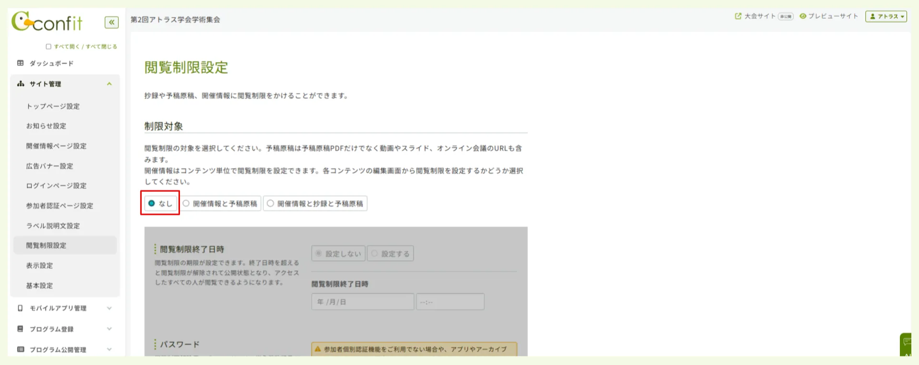
Task: Expand the プログラム登録 chevron
Action: (109, 329)
